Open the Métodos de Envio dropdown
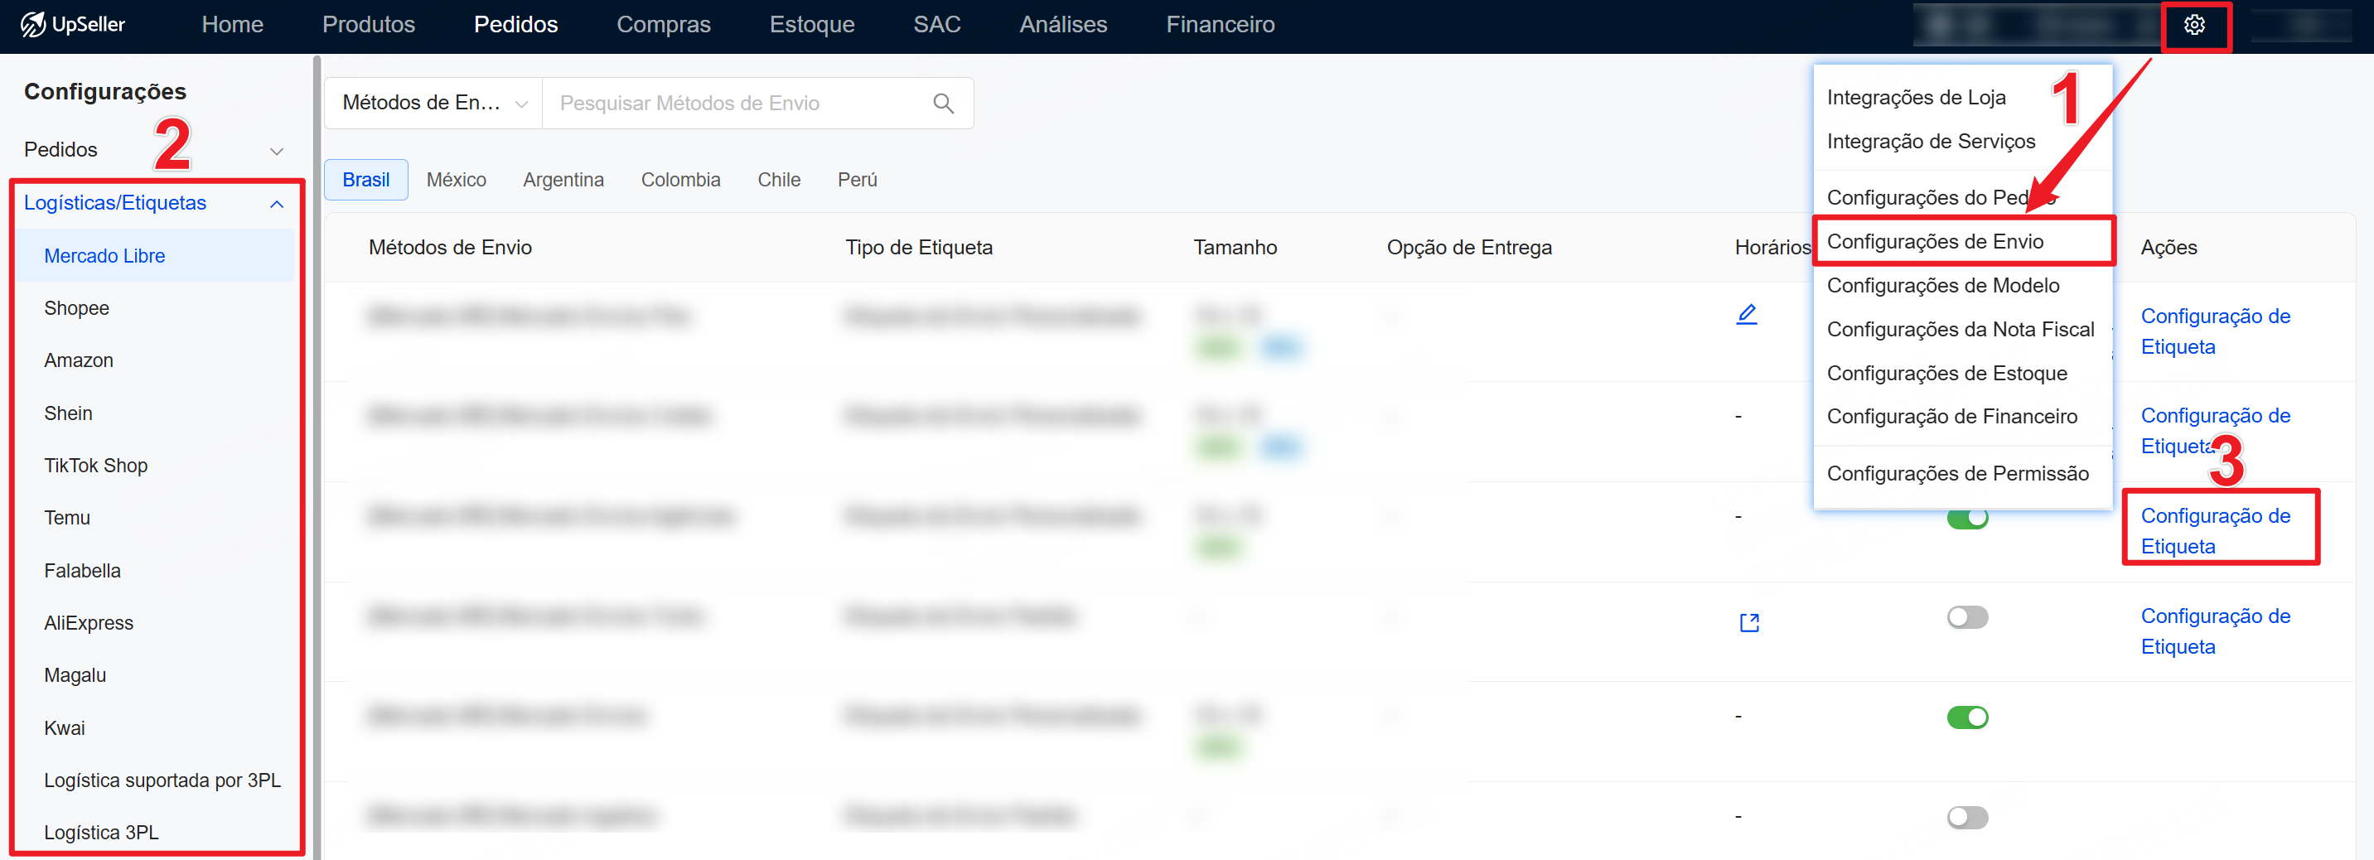 click(x=433, y=104)
